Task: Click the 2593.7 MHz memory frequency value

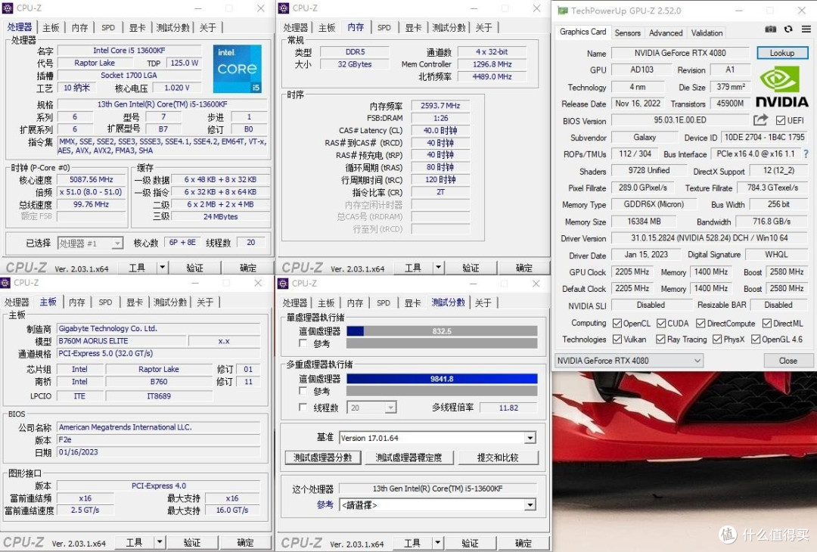Action: coord(440,106)
